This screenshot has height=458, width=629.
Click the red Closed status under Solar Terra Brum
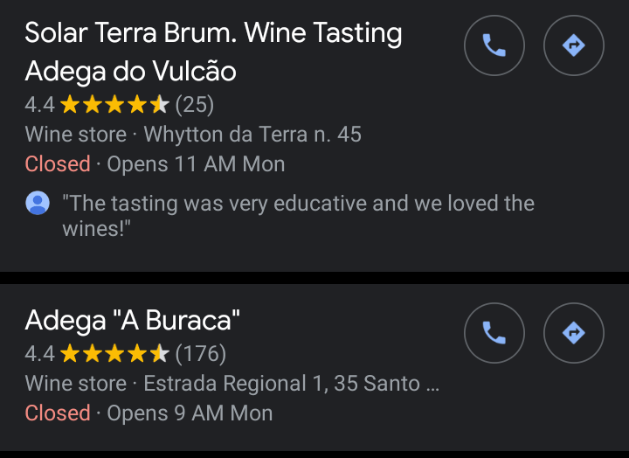coord(58,164)
